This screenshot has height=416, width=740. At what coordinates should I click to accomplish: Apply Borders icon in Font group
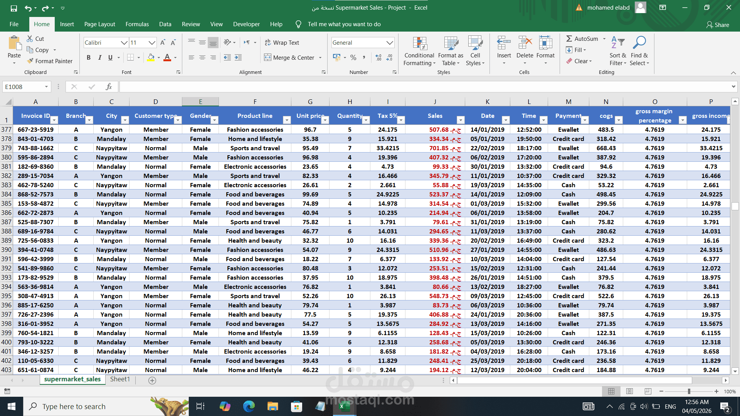coord(130,57)
